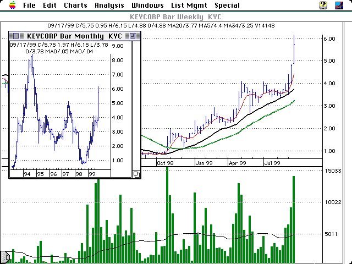Click the 2.00 price label on the Weekly axis
The height and width of the screenshot is (264, 352).
click(329, 128)
